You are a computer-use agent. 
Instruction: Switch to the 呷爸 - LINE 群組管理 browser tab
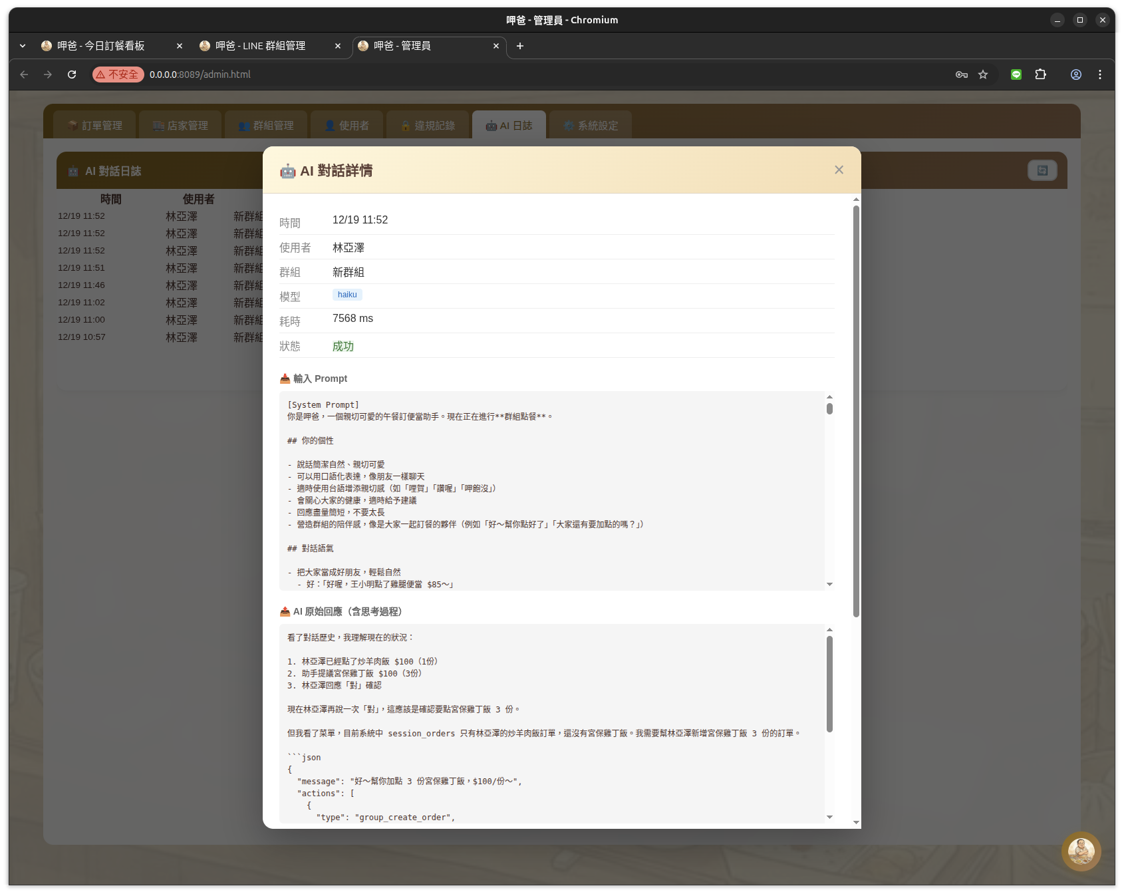pyautogui.click(x=261, y=46)
